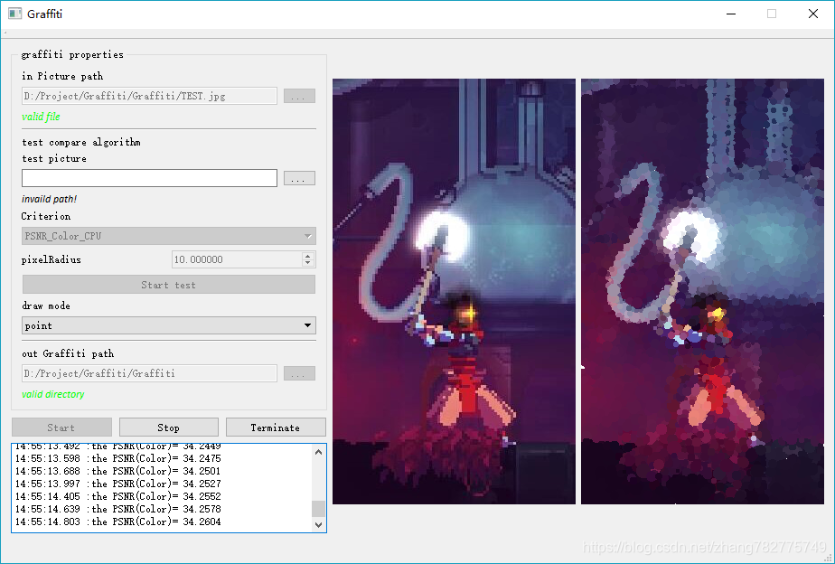Click the 'Criterion' label
This screenshot has width=835, height=564.
point(46,216)
